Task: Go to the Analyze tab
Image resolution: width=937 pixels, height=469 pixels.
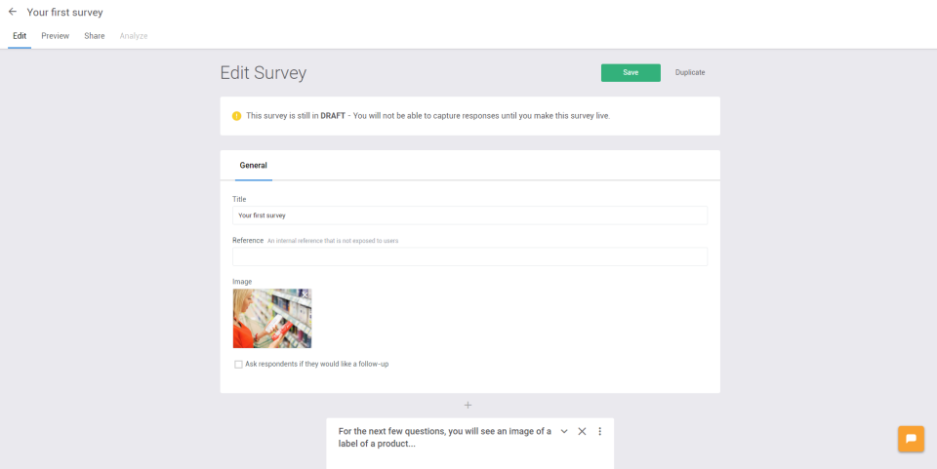Action: [x=134, y=36]
